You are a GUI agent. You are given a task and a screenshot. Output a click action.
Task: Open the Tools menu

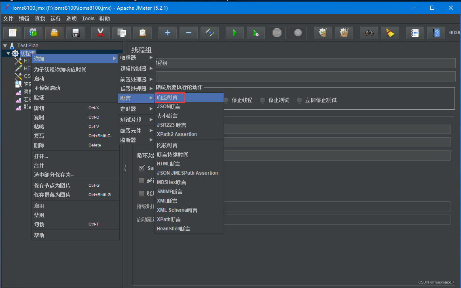click(88, 19)
